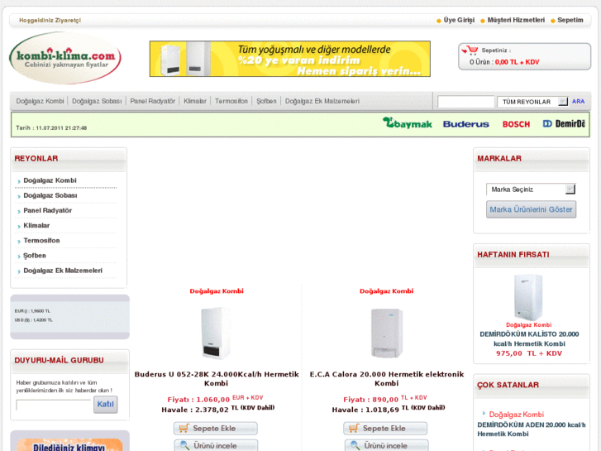The width and height of the screenshot is (601, 451).
Task: Click the air conditioner promo banner in sidebar
Action: (x=69, y=444)
